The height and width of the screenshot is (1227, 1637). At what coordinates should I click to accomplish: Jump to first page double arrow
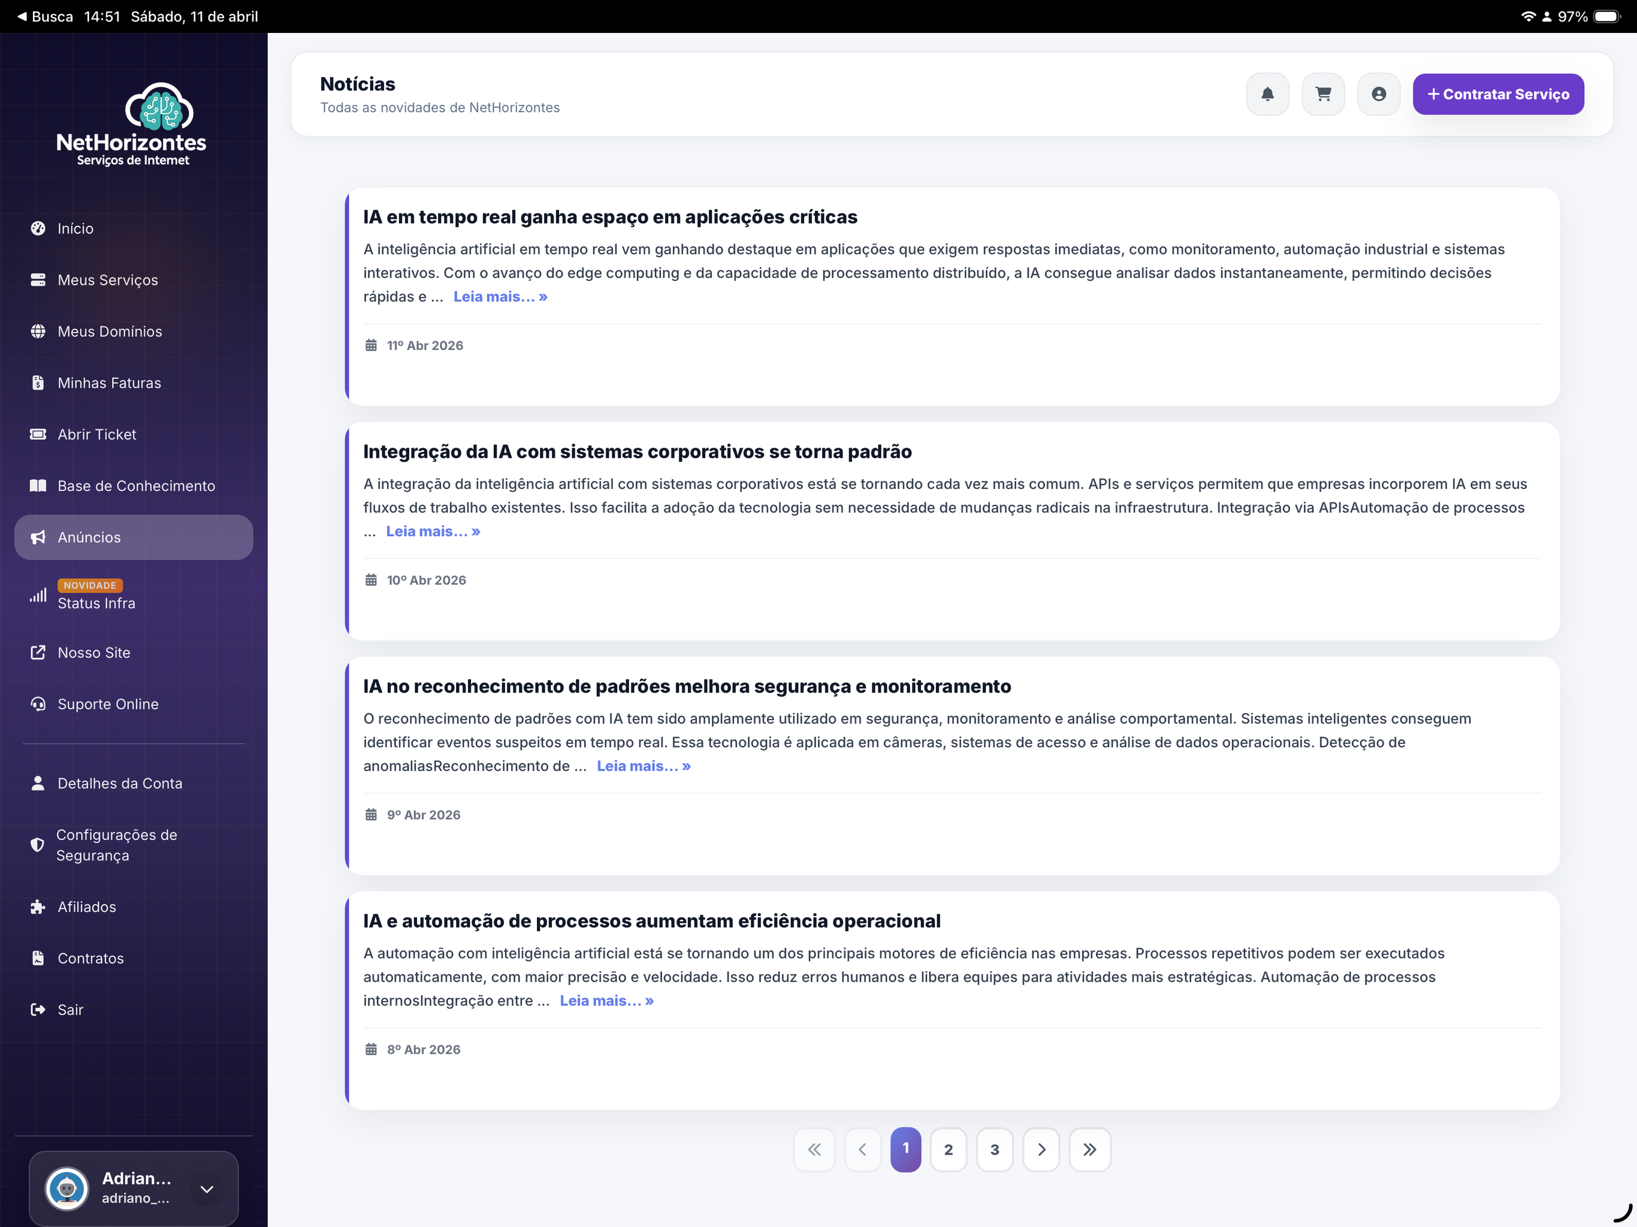[x=814, y=1149]
